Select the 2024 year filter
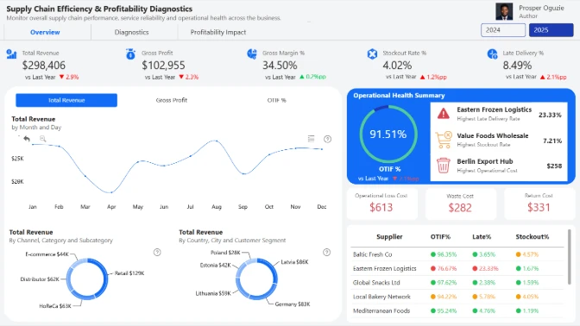580x326 pixels. (503, 30)
